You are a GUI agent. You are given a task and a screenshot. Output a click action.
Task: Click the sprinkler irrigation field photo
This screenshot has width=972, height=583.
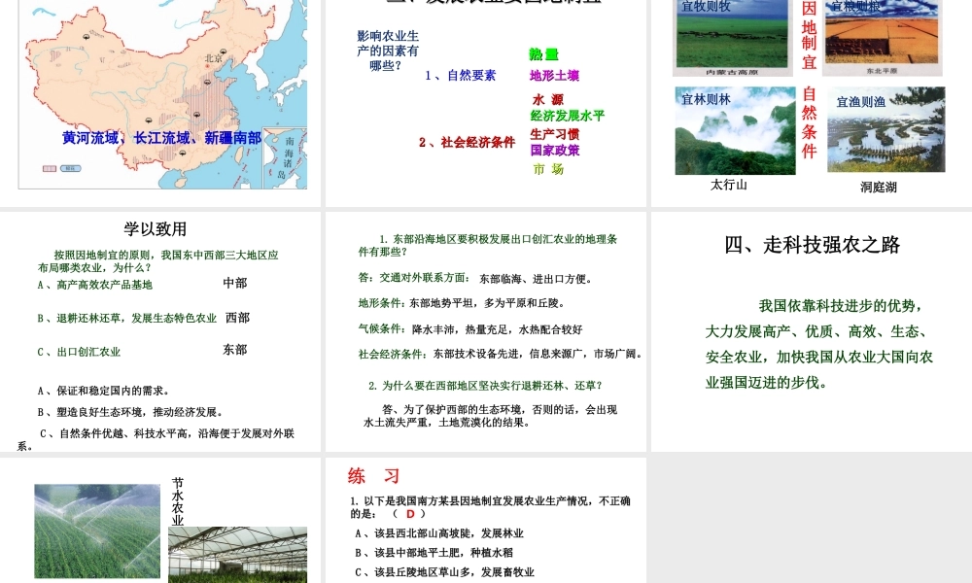click(x=97, y=531)
